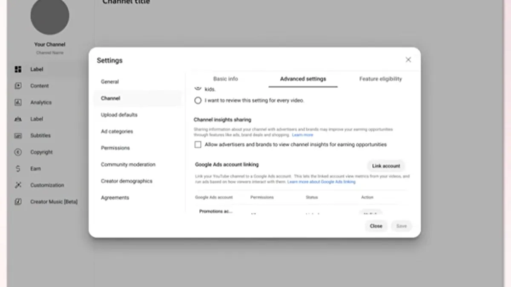Click the Save button in dialog
The width and height of the screenshot is (511, 287).
(402, 226)
